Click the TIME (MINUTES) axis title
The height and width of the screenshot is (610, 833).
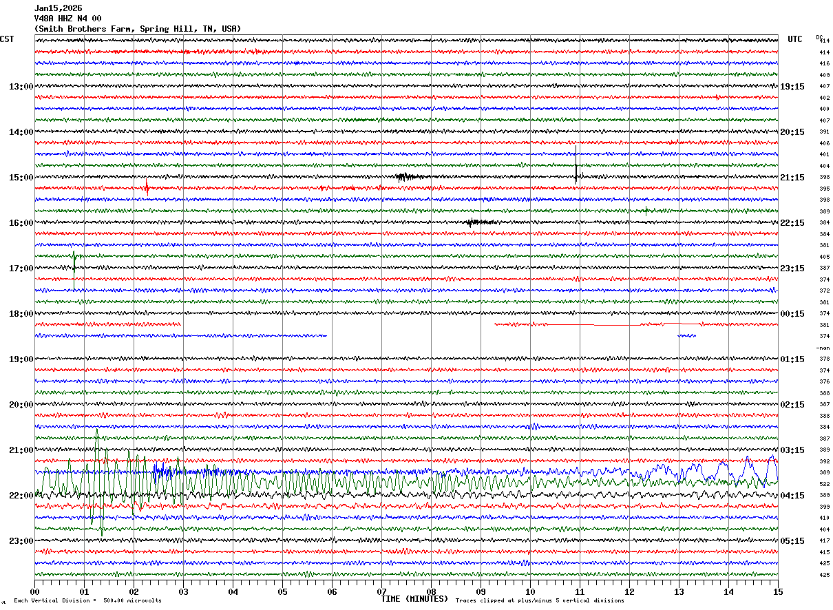(x=414, y=599)
